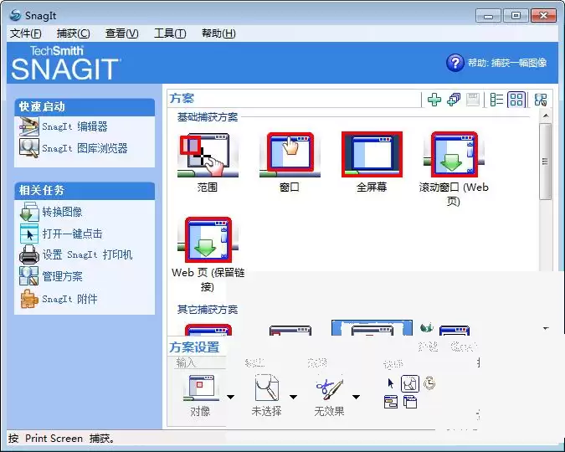Select the 滚动窗口 (Web 页) capture profile
The image size is (565, 452).
(454, 169)
